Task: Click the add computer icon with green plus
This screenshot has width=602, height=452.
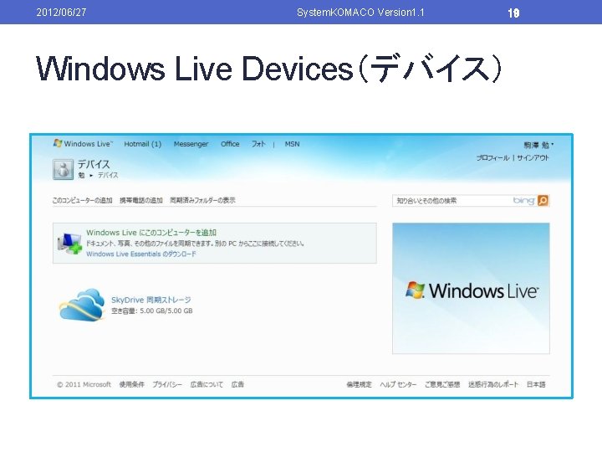Action: (x=70, y=244)
